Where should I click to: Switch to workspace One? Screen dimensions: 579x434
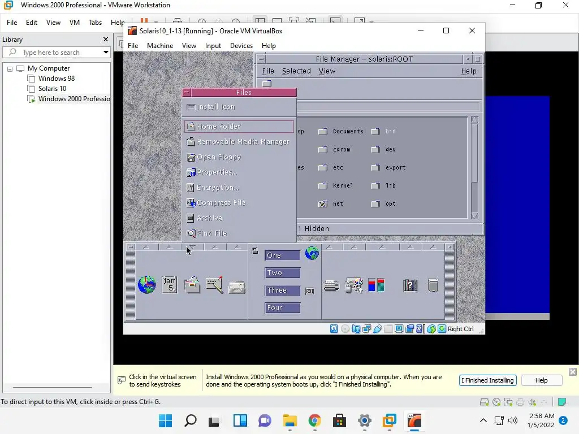coord(283,255)
